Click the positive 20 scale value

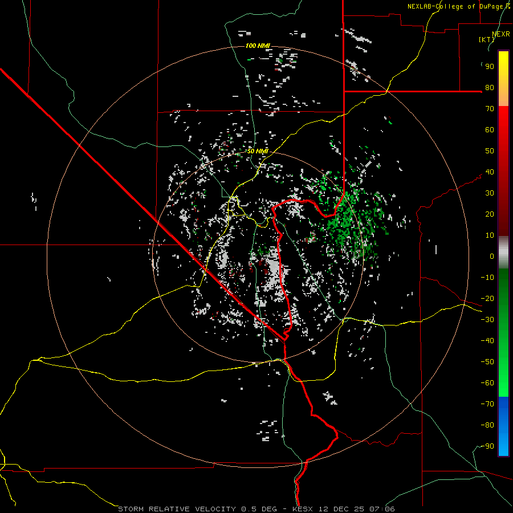[x=490, y=214]
